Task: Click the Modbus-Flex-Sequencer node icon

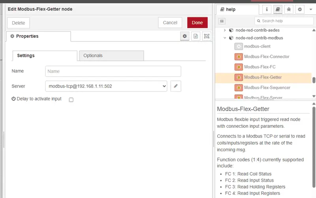Action: [x=239, y=88]
